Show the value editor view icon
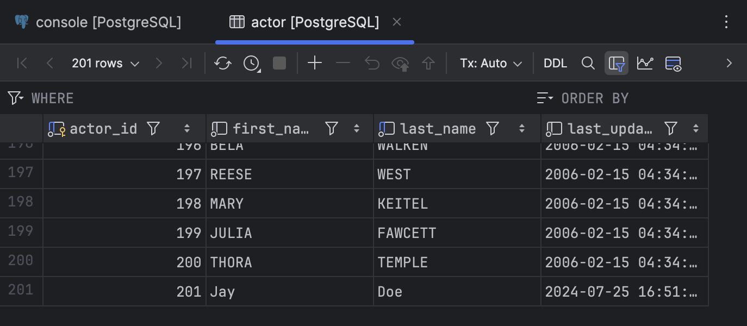 pos(673,63)
